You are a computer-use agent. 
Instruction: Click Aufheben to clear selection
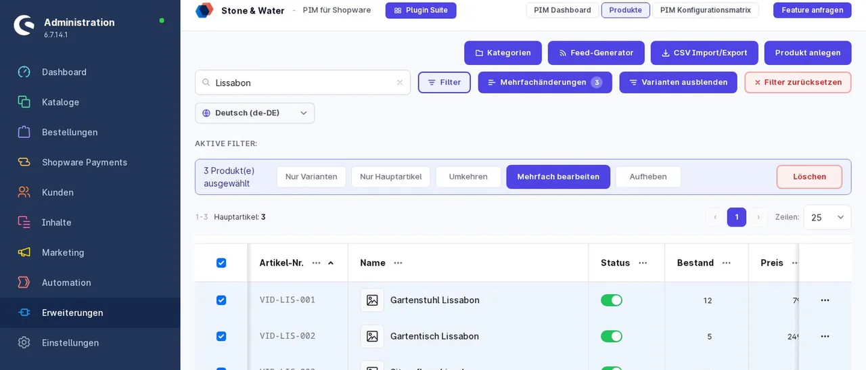point(648,177)
